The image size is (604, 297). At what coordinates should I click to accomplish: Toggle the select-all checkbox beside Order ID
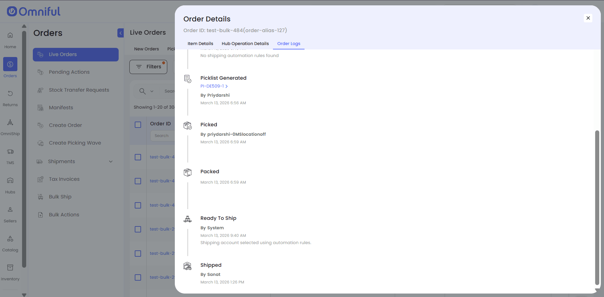pos(138,125)
